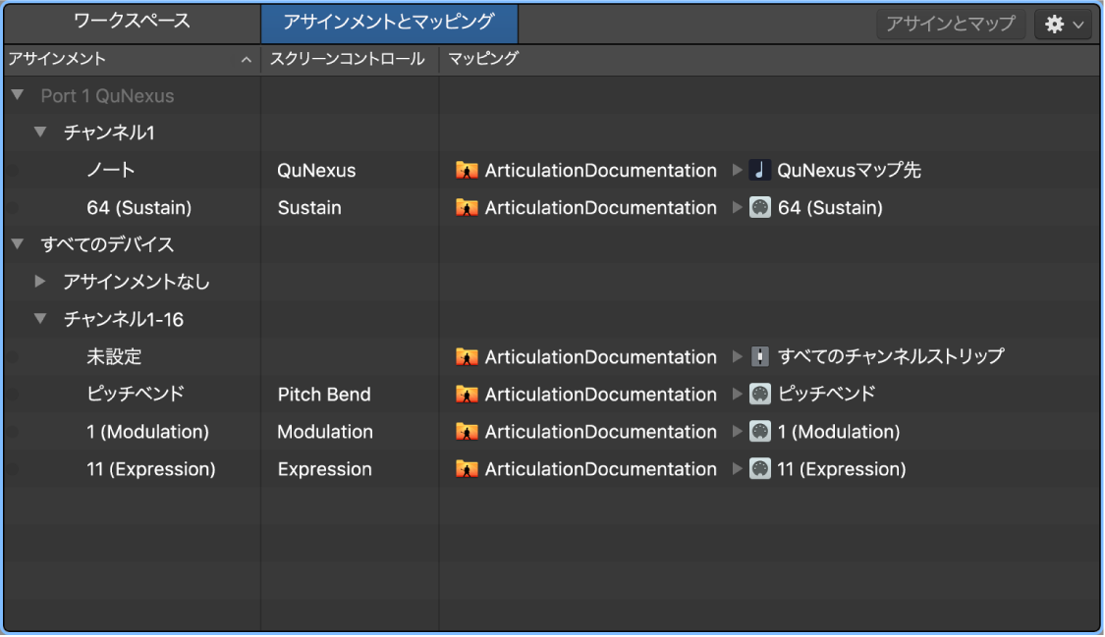Click the アサインとマップ button
This screenshot has height=637, width=1105.
[950, 25]
